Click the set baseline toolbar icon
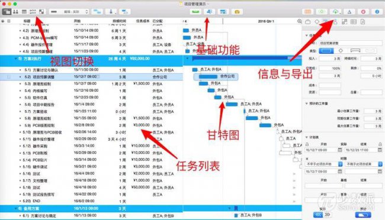The width and height of the screenshot is (385, 220). point(223,11)
